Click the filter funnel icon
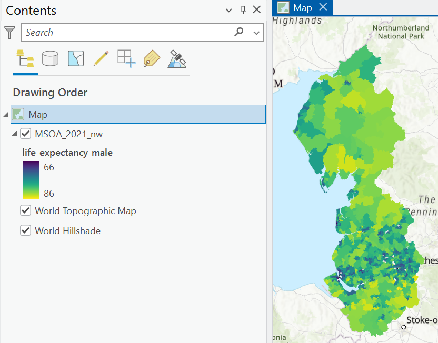 pos(9,33)
